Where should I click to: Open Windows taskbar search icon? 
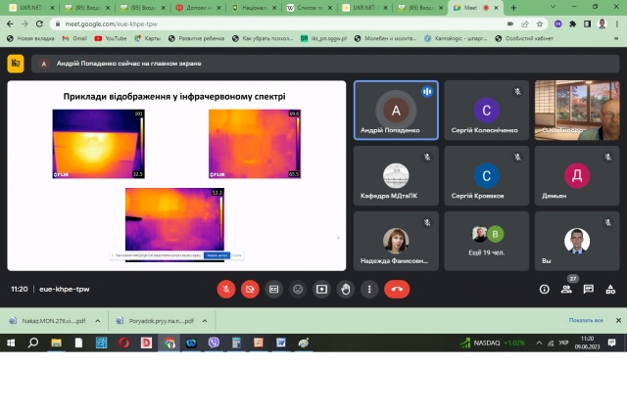(x=32, y=343)
